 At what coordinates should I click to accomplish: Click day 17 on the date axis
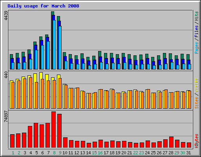pos(106,153)
